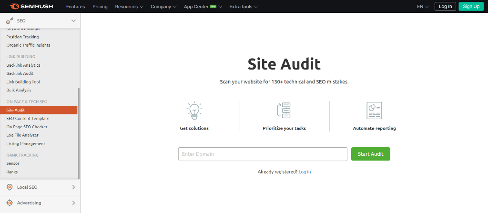Click the Sign Up button
Image resolution: width=488 pixels, height=213 pixels.
coord(471,7)
